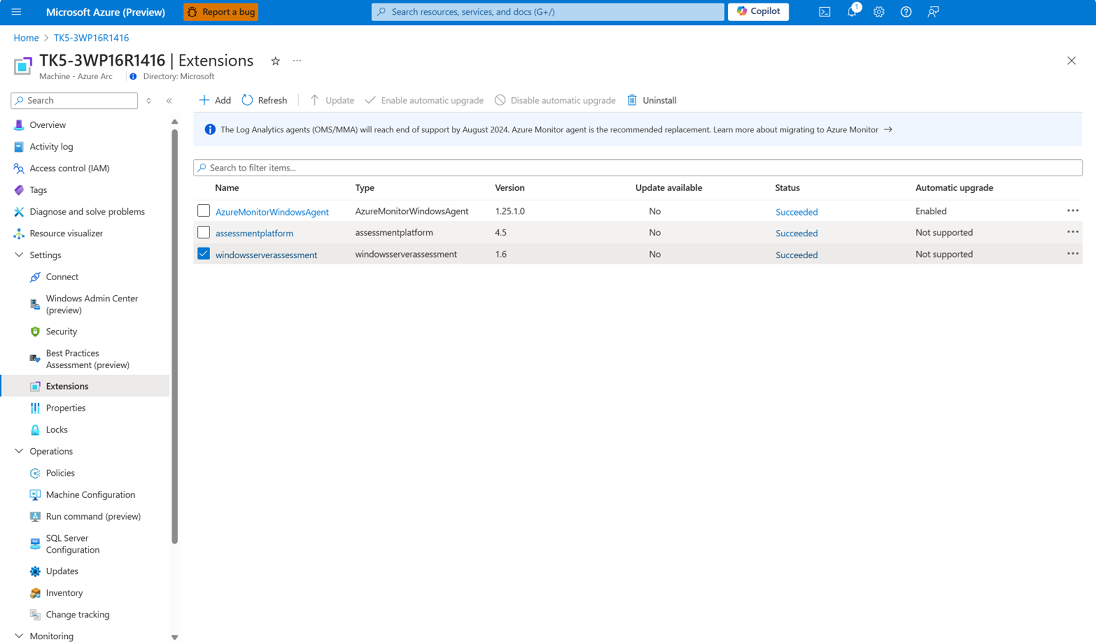The image size is (1096, 642).
Task: Open row menu for windowsserverassessment
Action: tap(1073, 254)
